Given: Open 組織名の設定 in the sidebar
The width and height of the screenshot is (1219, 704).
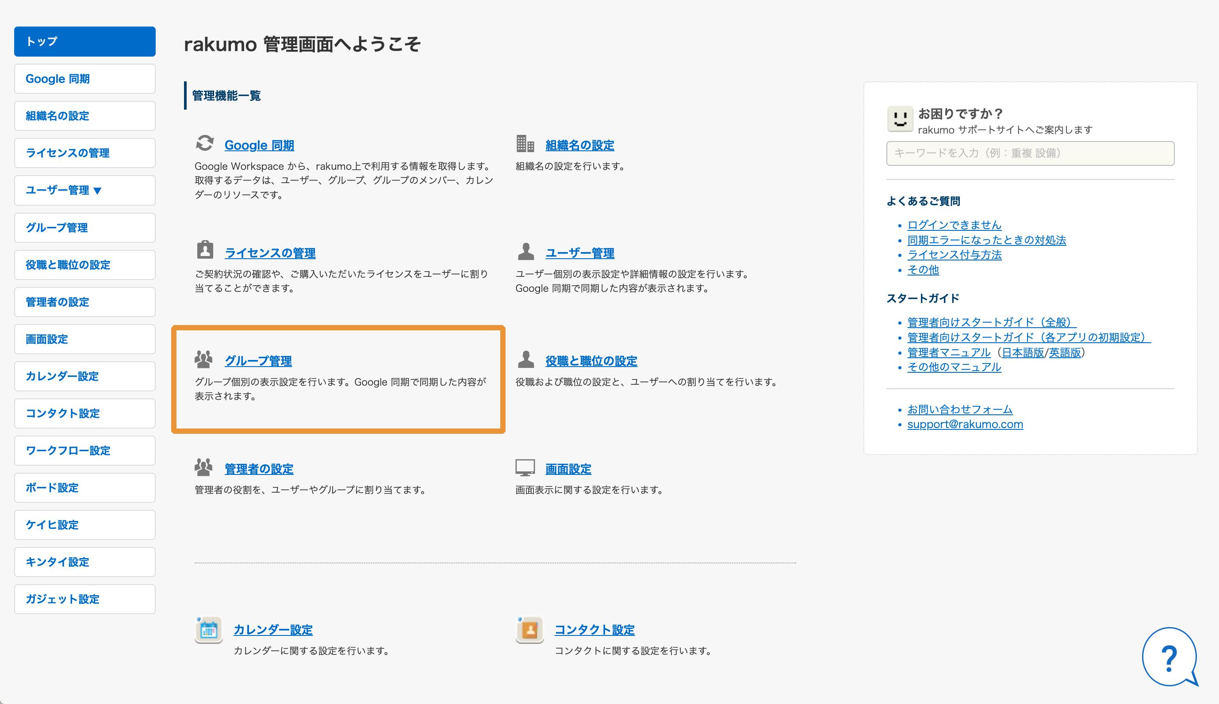Looking at the screenshot, I should 84,116.
